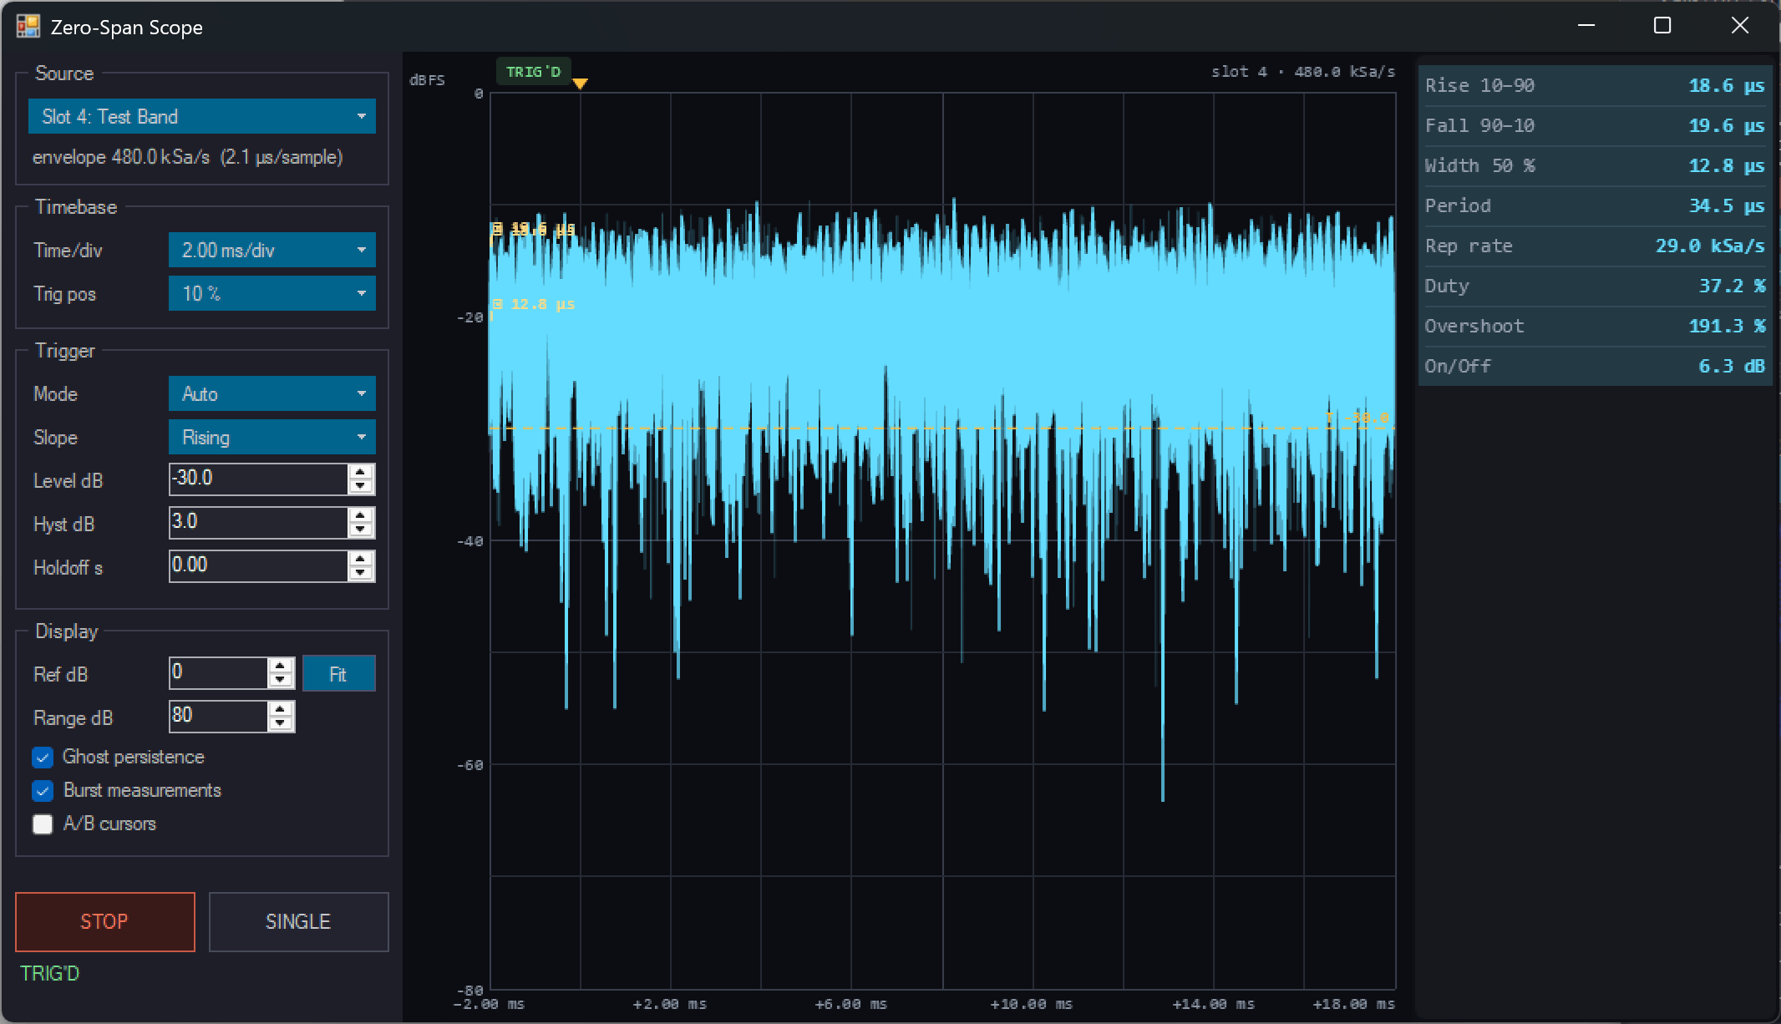
Task: Select the Width 50 % measurement row
Action: 1595,165
